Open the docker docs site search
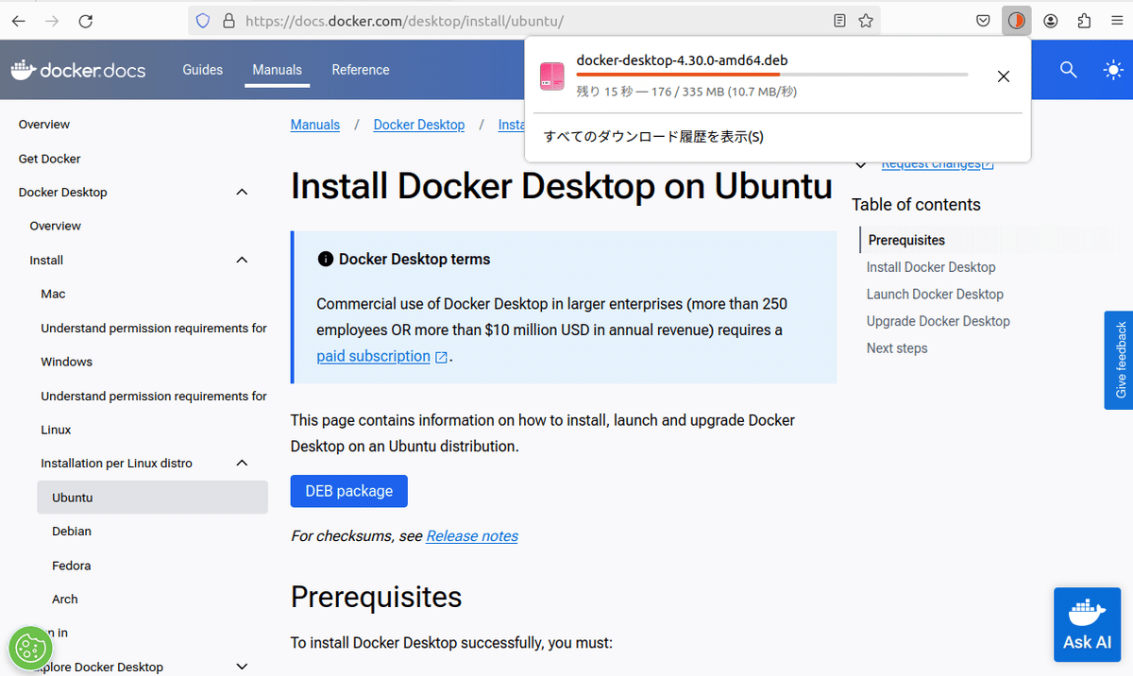 click(x=1067, y=69)
